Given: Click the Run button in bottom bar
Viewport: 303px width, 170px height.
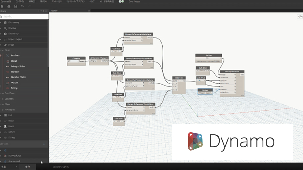Looking at the screenshot, I should (27, 167).
